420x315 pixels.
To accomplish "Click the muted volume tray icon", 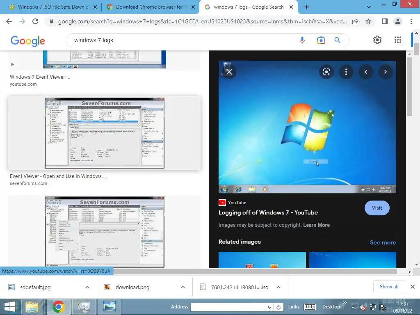I will click(363, 307).
